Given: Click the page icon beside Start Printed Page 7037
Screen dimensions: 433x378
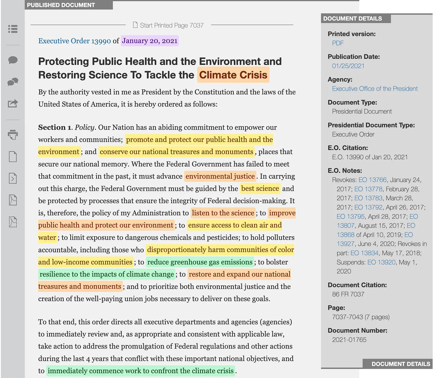Looking at the screenshot, I should [135, 25].
